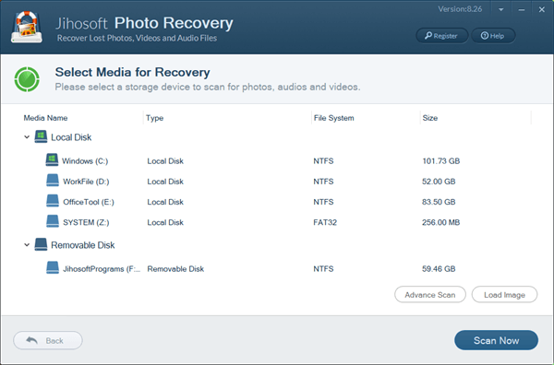This screenshot has height=365, width=554.
Task: Close the Photo Recovery window
Action: click(x=542, y=10)
